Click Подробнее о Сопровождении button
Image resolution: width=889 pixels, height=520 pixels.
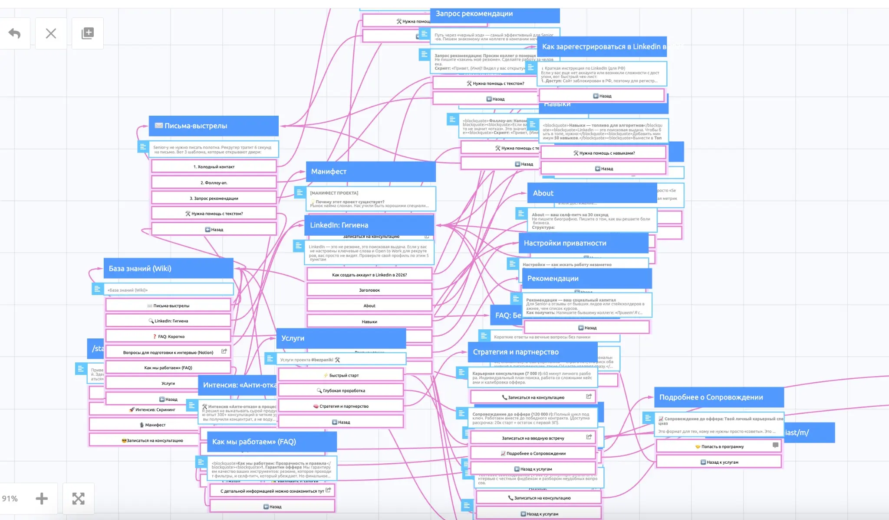[x=533, y=453]
